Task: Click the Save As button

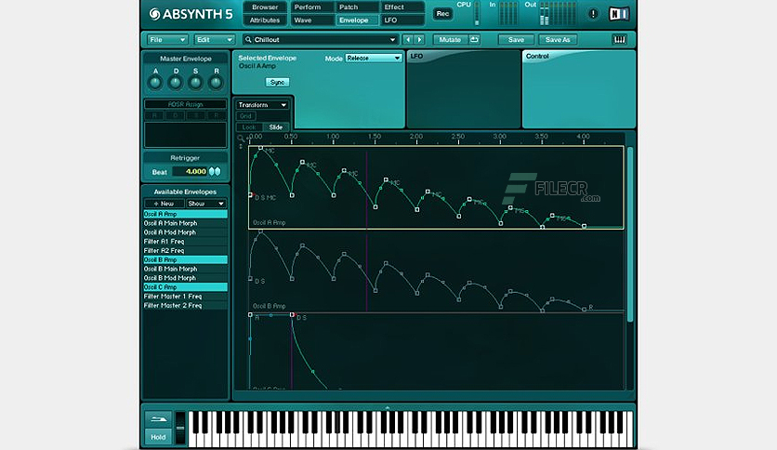Action: click(x=558, y=40)
